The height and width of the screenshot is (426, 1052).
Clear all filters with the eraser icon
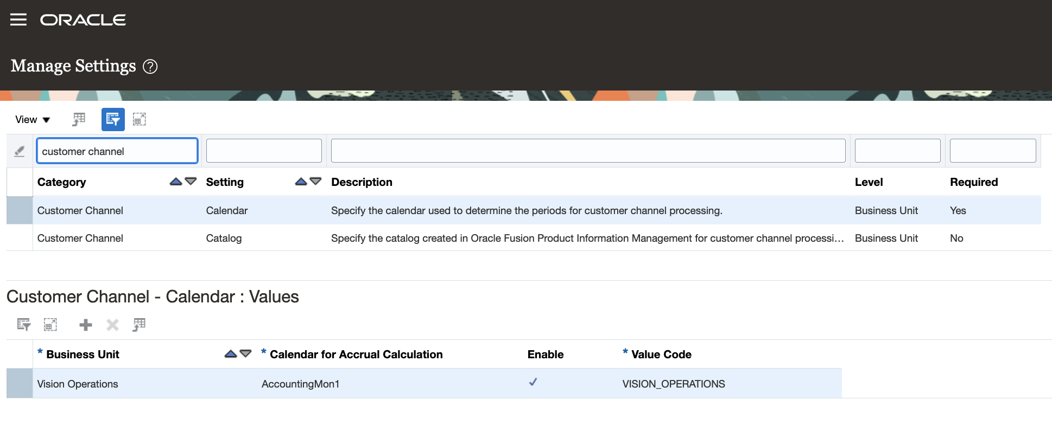[20, 151]
